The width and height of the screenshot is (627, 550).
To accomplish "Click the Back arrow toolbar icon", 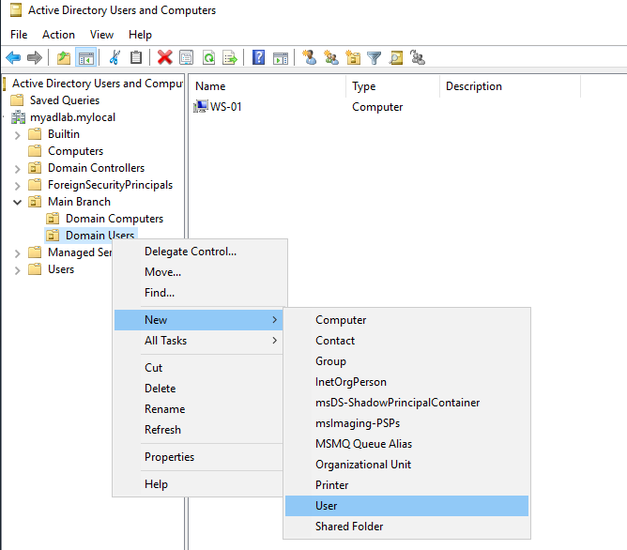I will pos(13,58).
